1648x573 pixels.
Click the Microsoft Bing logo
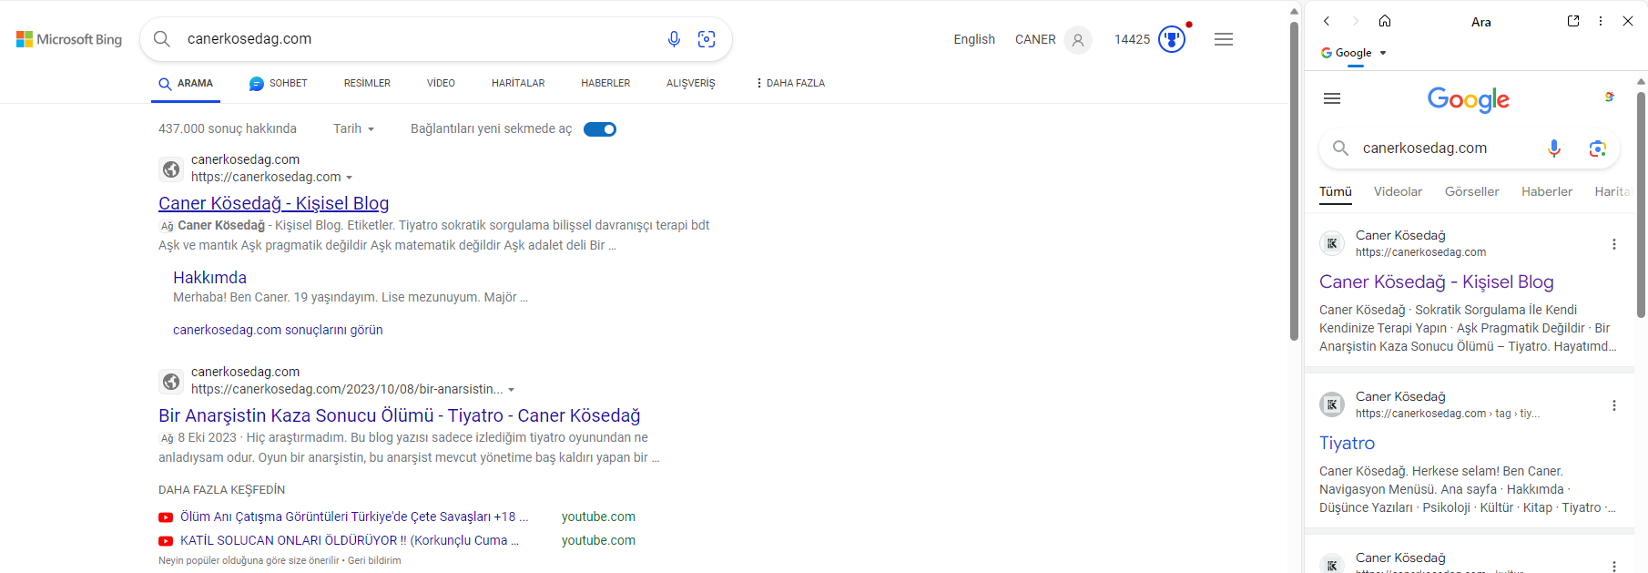click(x=69, y=39)
